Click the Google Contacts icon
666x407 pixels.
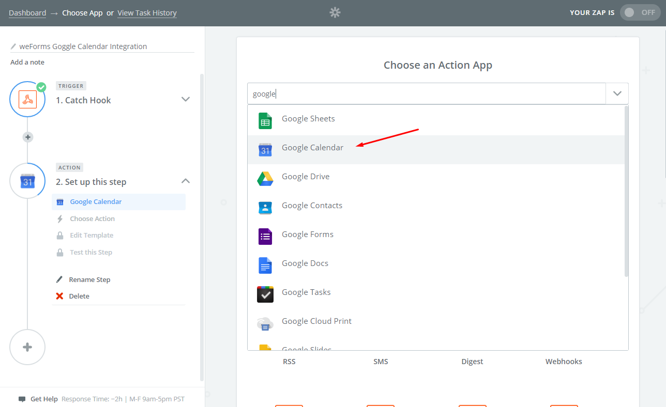coord(265,208)
